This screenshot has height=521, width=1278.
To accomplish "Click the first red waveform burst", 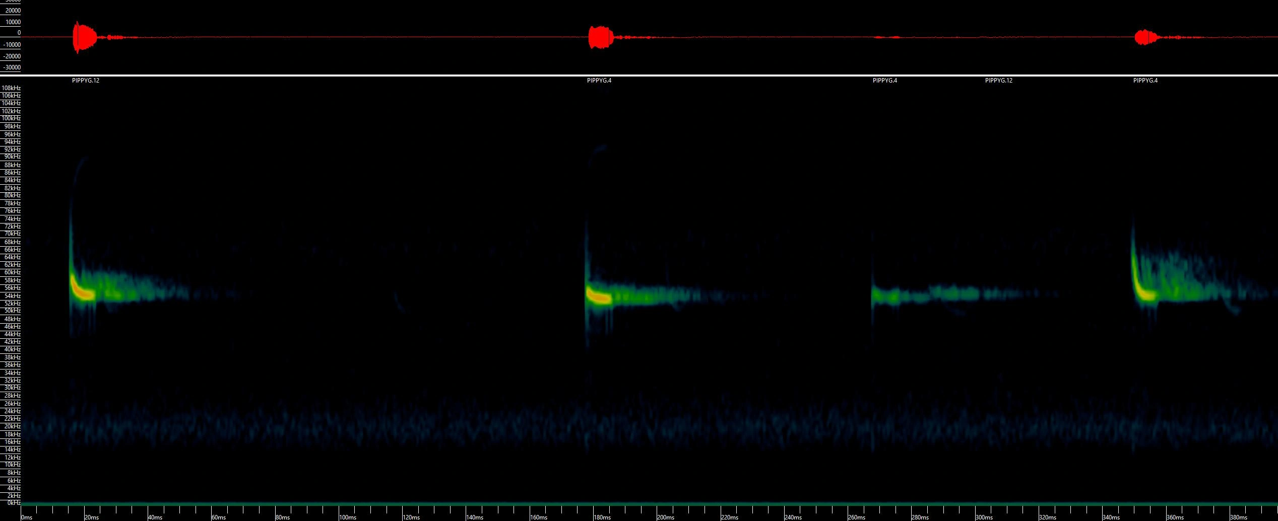I will 84,37.
